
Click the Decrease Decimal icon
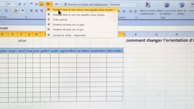tap(135, 12)
